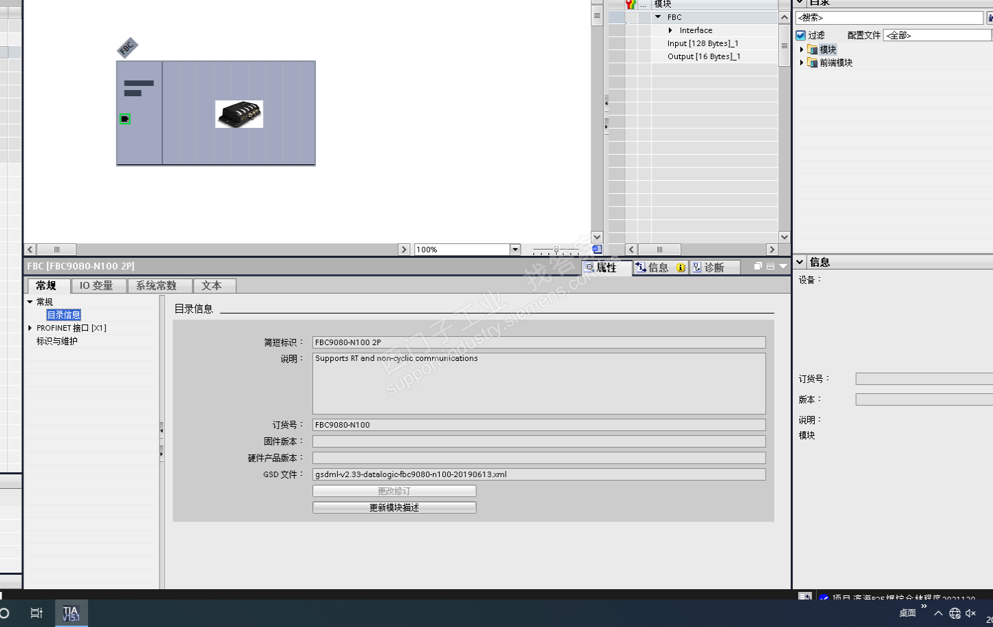Viewport: 993px width, 627px height.
Task: Select the FBC device image in the canvas
Action: (239, 114)
